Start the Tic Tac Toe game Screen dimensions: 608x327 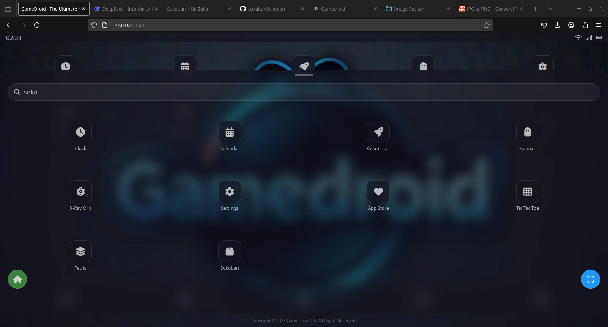point(528,192)
